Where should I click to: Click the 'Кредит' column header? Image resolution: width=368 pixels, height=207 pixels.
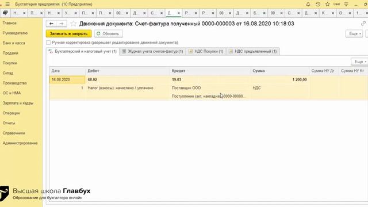[210, 71]
